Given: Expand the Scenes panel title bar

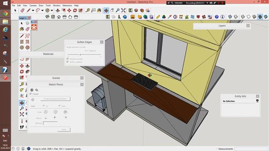Looking at the screenshot, I should (56, 78).
